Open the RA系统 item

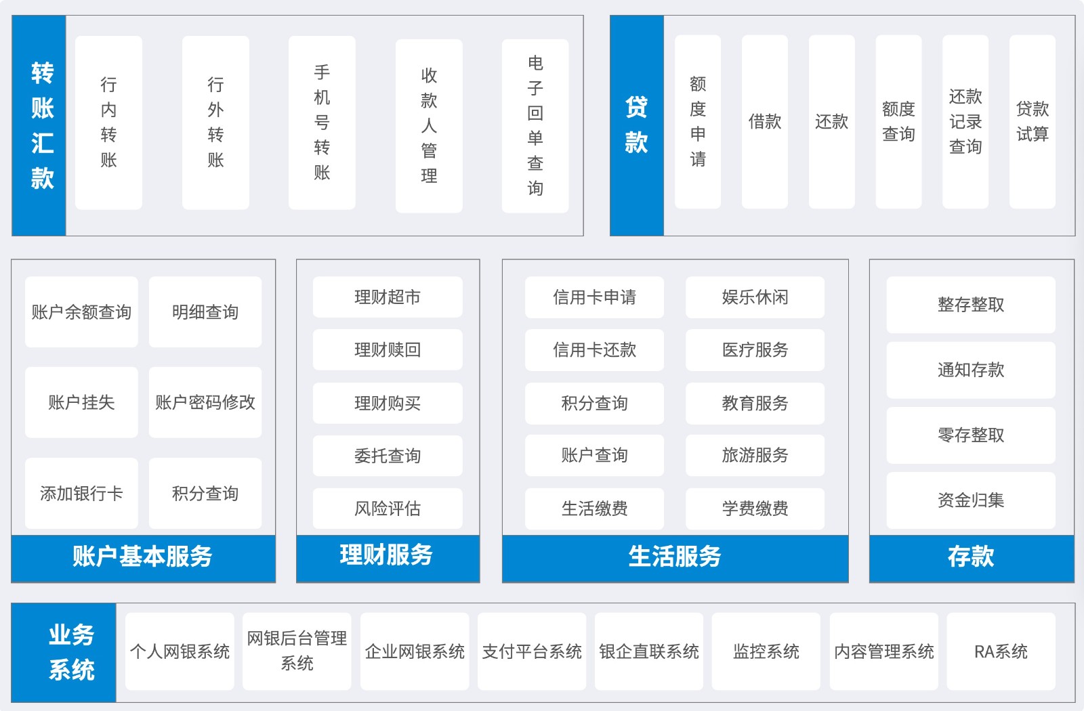[1002, 651]
